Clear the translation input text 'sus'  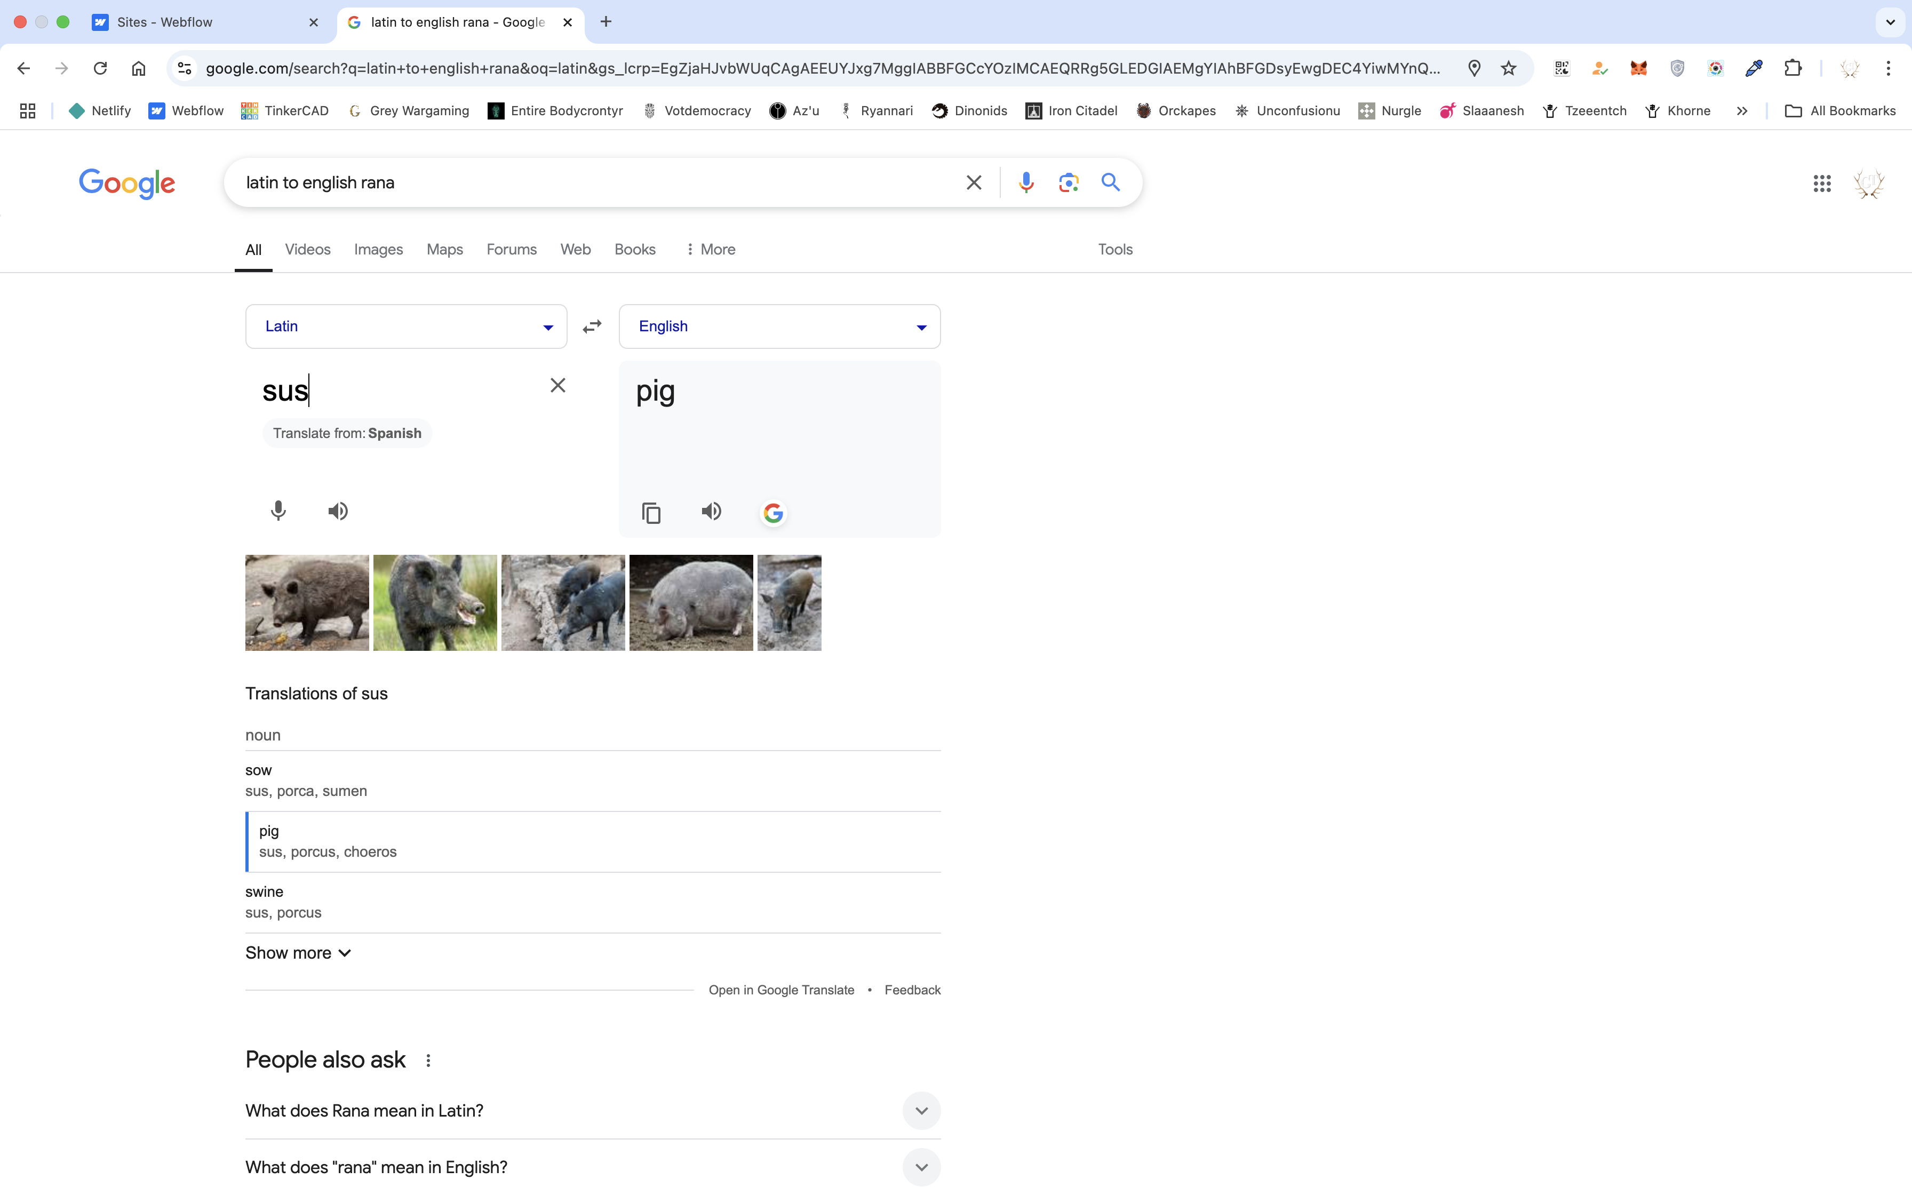click(558, 386)
